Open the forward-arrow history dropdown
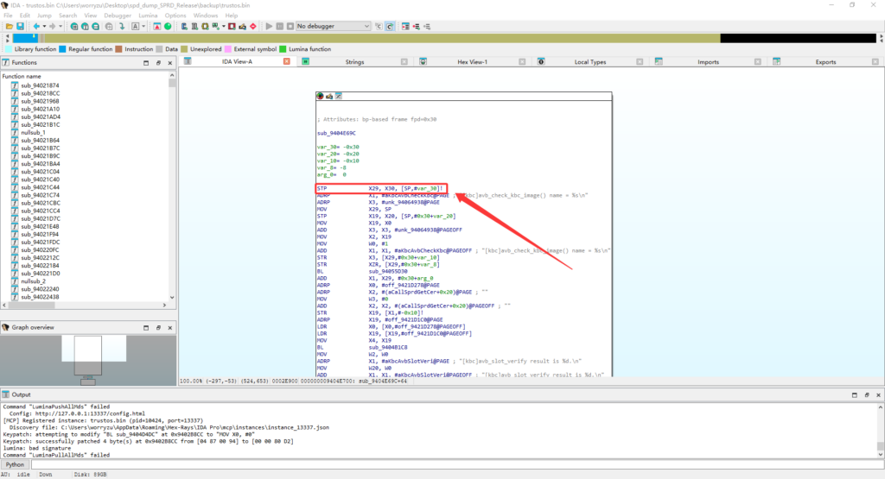The height and width of the screenshot is (479, 885). (60, 26)
